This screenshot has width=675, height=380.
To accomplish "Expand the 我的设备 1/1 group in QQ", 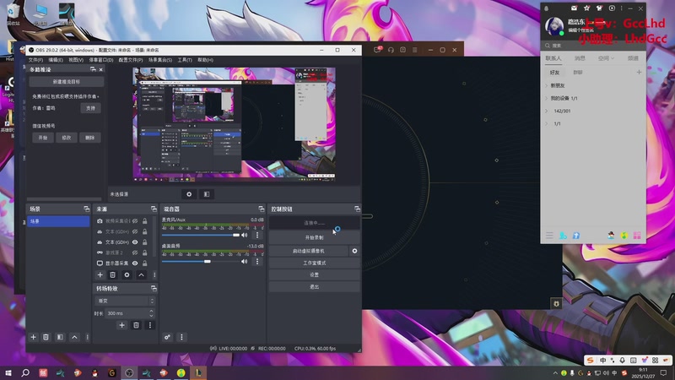I will point(547,98).
